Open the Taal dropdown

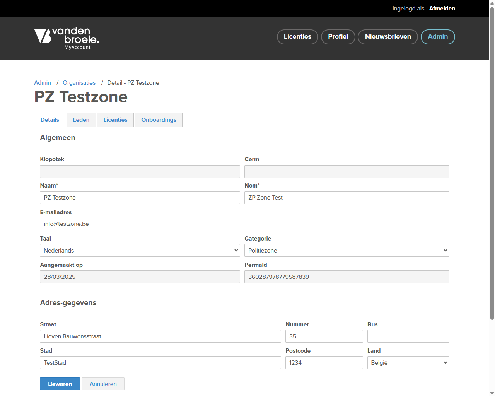coord(140,250)
